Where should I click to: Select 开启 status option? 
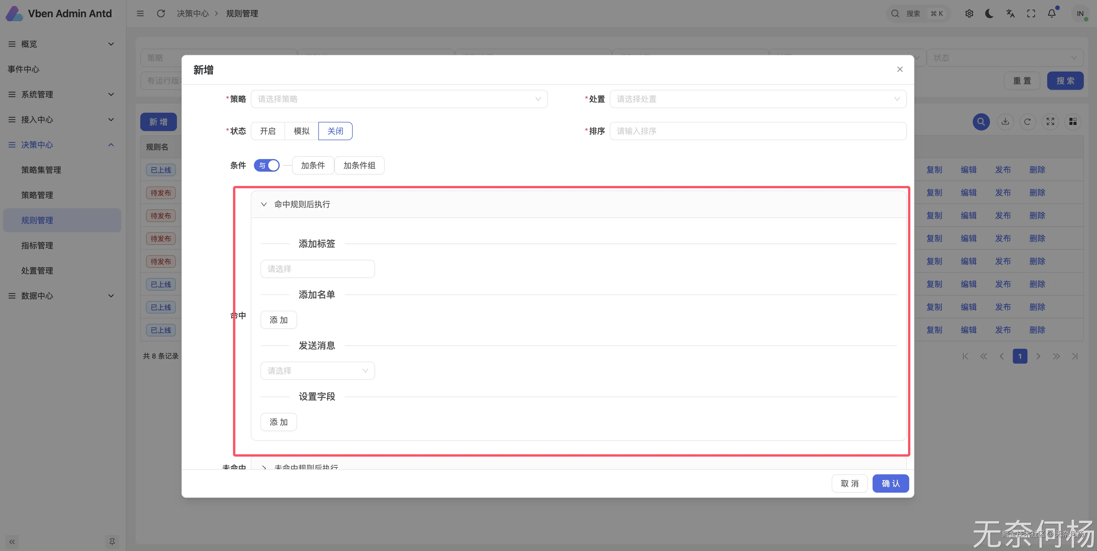(268, 131)
